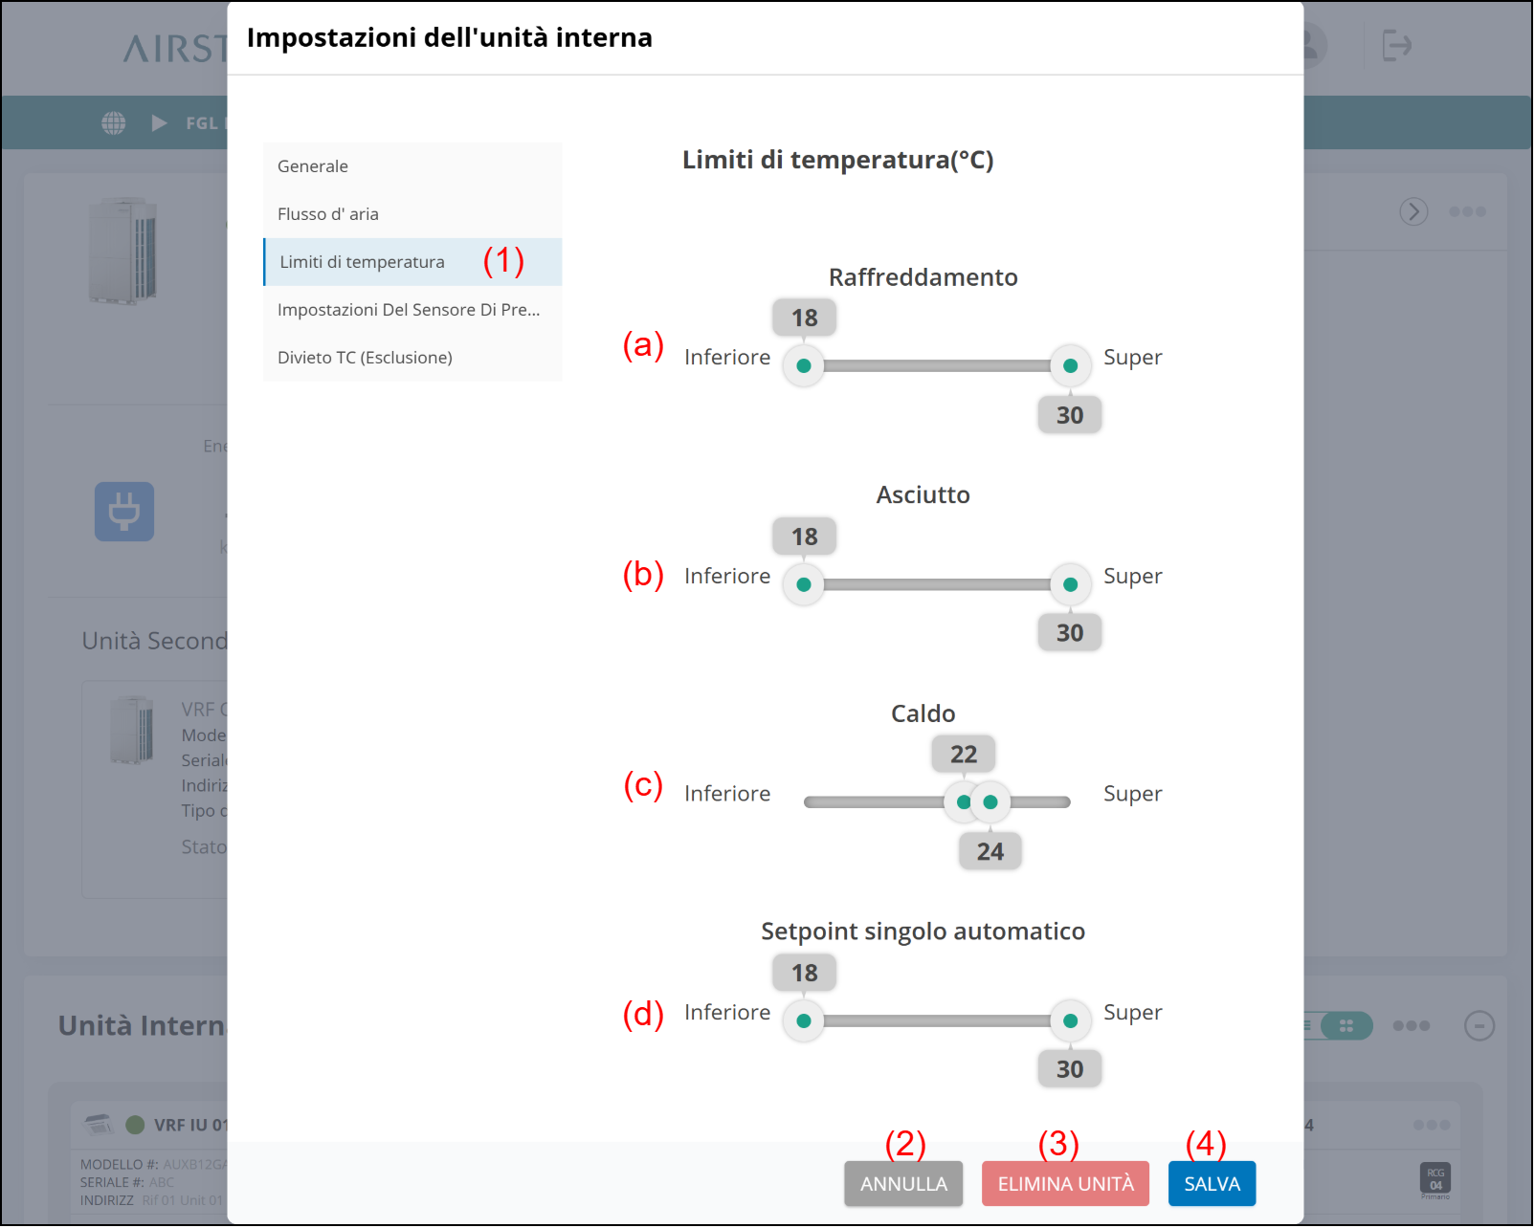Click the Raffreddamento lower limit slider handle
Viewport: 1535px width, 1228px height.
point(804,366)
